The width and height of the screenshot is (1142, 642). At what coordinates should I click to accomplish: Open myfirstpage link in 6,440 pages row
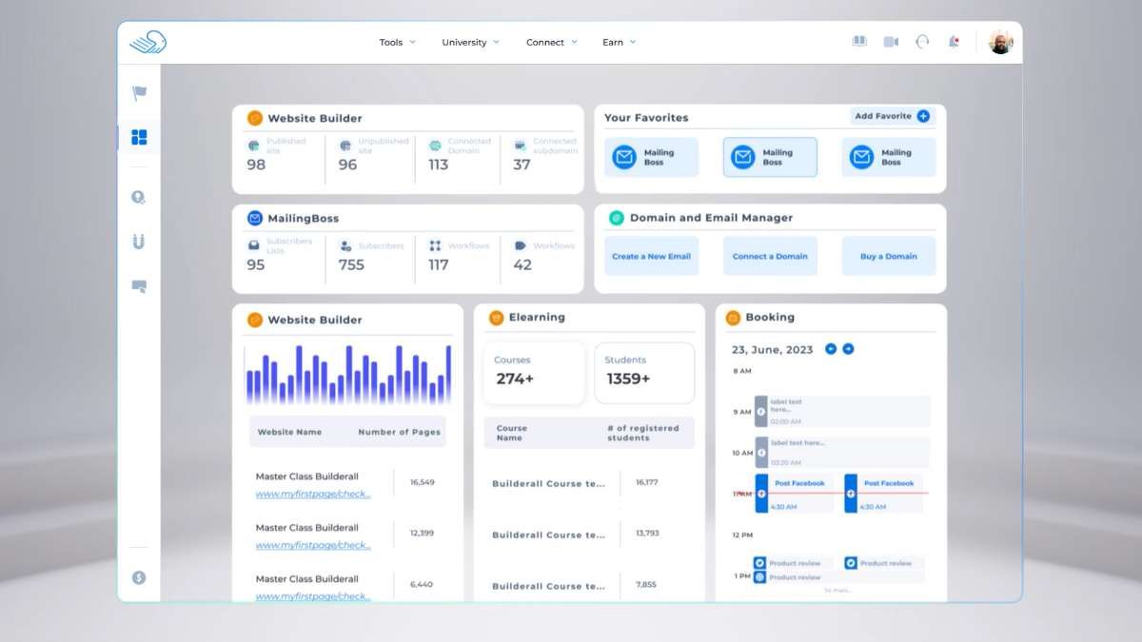coord(313,596)
